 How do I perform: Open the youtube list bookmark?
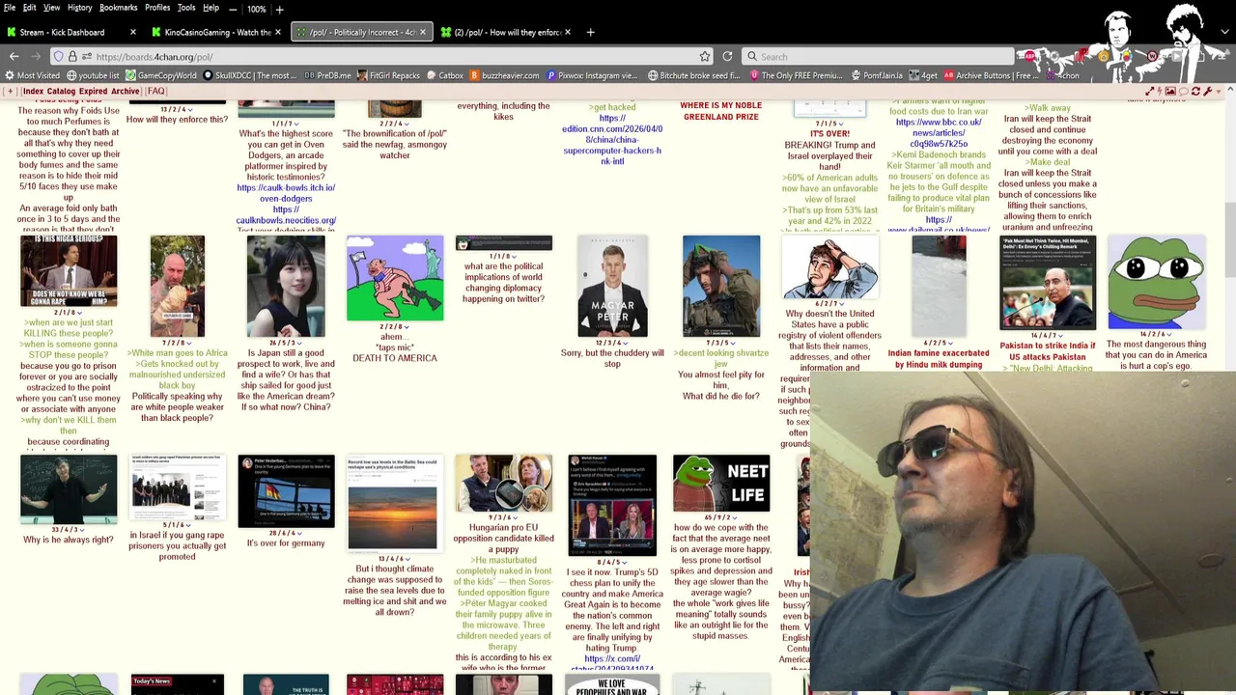point(94,75)
